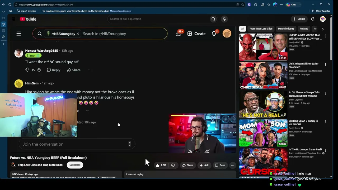The width and height of the screenshot is (338, 190).
Task: Focus the YouTube search or ask field
Action: (158, 19)
